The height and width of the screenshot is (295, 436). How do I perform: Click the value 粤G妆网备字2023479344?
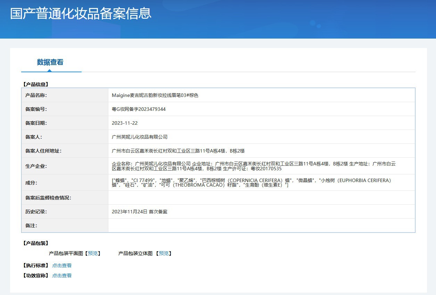(x=139, y=109)
